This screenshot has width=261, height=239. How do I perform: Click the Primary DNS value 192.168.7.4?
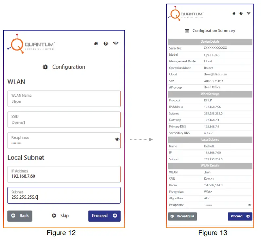(x=212, y=127)
